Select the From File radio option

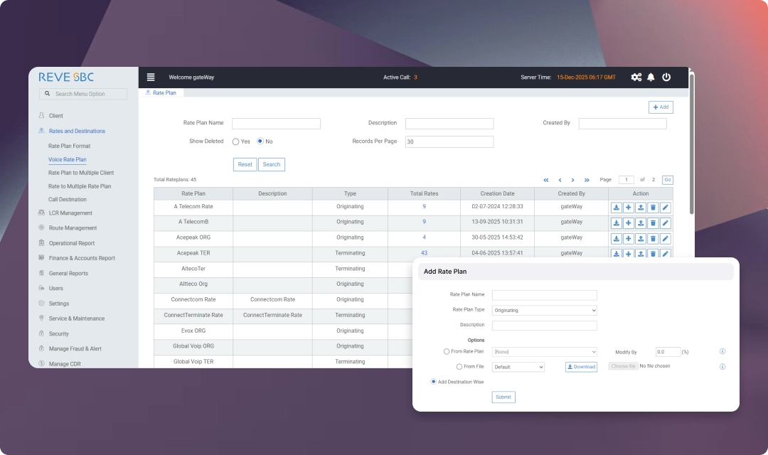click(x=459, y=367)
